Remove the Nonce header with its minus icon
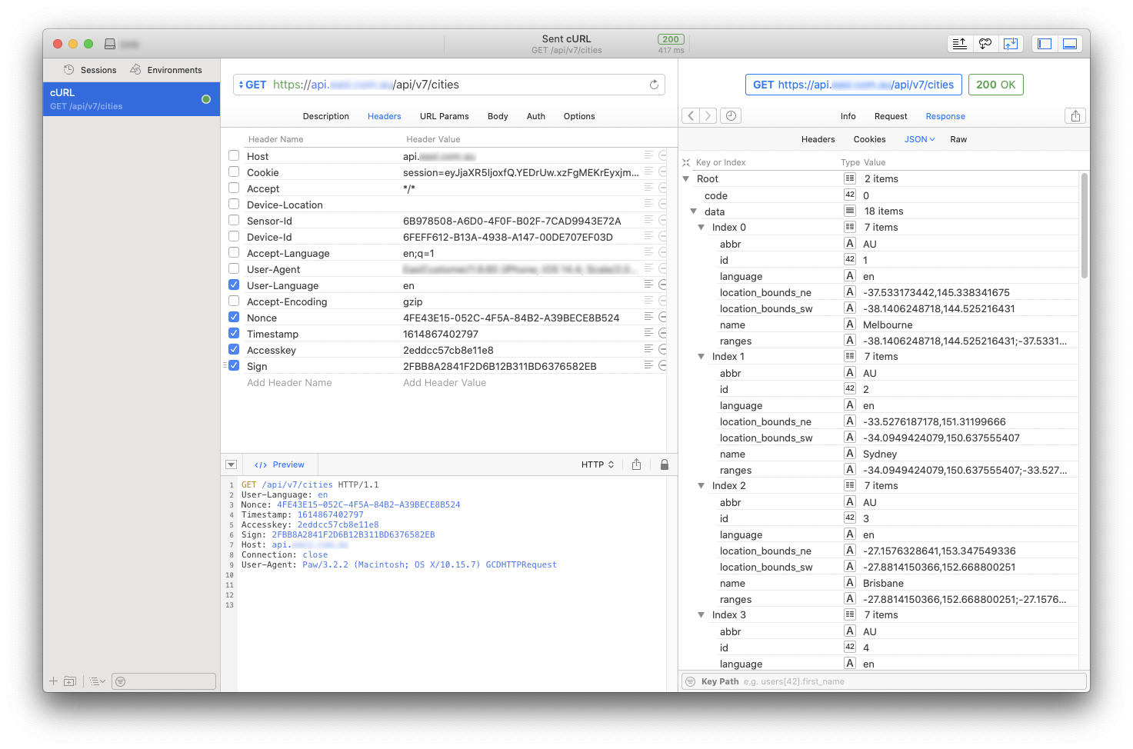Viewport: 1133px width, 749px height. point(662,318)
